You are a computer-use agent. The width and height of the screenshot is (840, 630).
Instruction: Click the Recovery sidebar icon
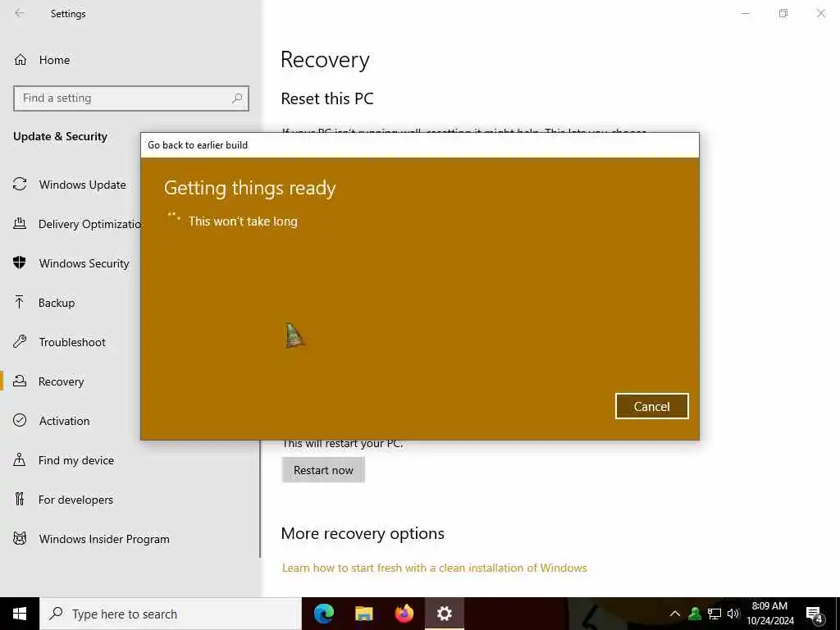point(20,381)
